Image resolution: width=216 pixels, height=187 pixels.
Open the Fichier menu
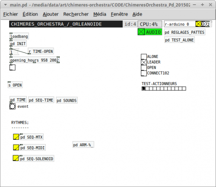pos(10,14)
